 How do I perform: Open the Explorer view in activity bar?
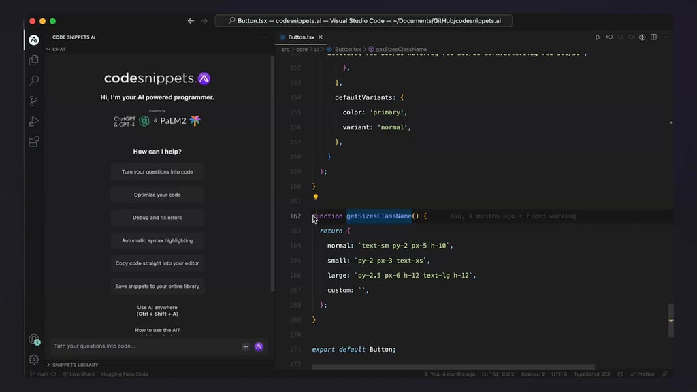(33, 60)
